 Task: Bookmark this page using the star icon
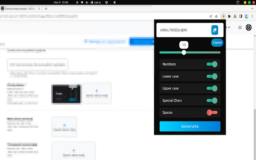(216, 16)
